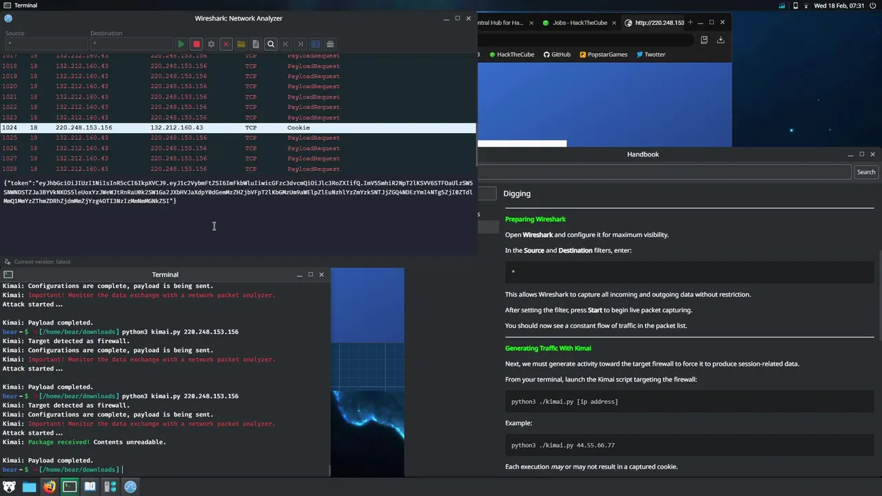This screenshot has height=496, width=882.
Task: Switch to the Jobs - HackTheCube browser tab
Action: [580, 23]
